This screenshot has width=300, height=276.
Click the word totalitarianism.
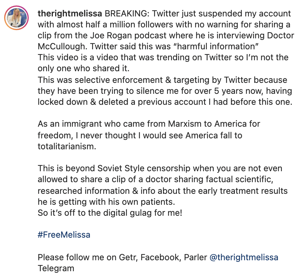67,147
